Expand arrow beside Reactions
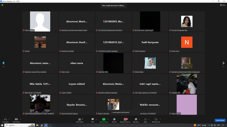The height and width of the screenshot is (127, 227). (139, 119)
